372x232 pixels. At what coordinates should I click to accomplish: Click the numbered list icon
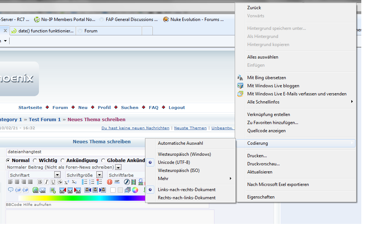pos(92,182)
